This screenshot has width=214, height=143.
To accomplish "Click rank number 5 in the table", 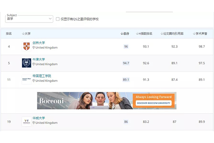I will [x=9, y=63].
